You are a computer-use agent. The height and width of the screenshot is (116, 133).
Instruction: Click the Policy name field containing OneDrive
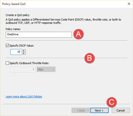click(39, 35)
